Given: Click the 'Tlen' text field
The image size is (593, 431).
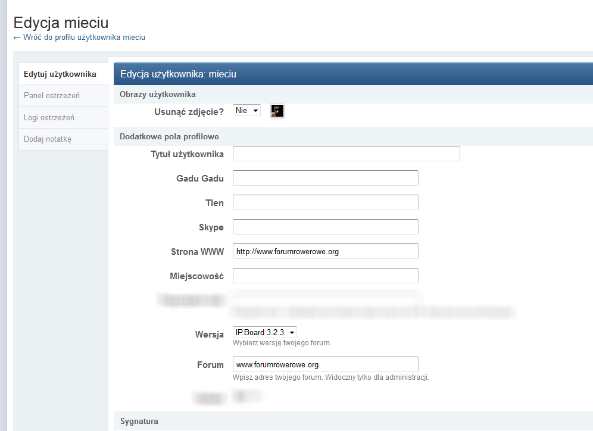Looking at the screenshot, I should tap(324, 202).
